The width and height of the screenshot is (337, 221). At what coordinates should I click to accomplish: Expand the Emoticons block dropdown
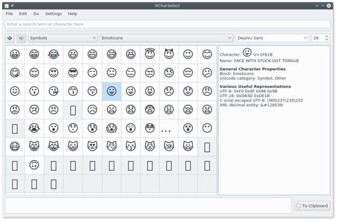(x=167, y=38)
